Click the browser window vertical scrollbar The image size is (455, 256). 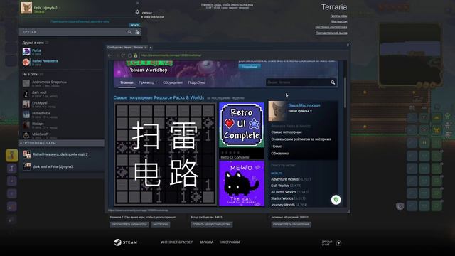tap(345, 92)
